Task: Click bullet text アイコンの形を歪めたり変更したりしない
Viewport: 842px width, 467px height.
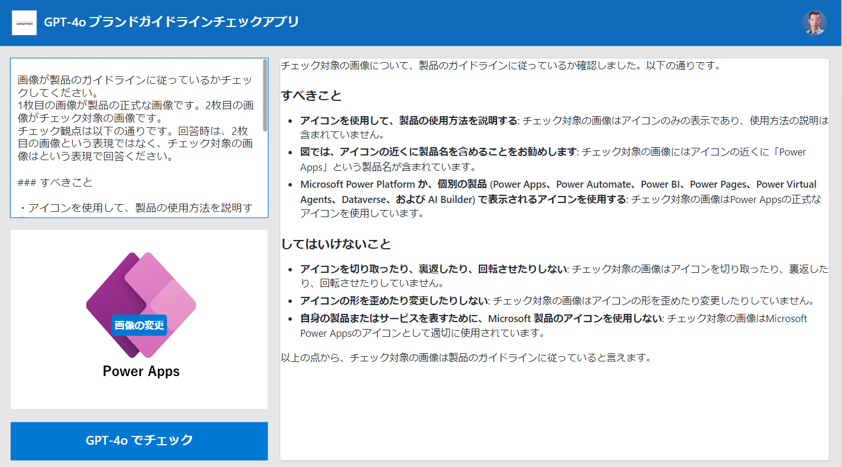Action: point(394,301)
